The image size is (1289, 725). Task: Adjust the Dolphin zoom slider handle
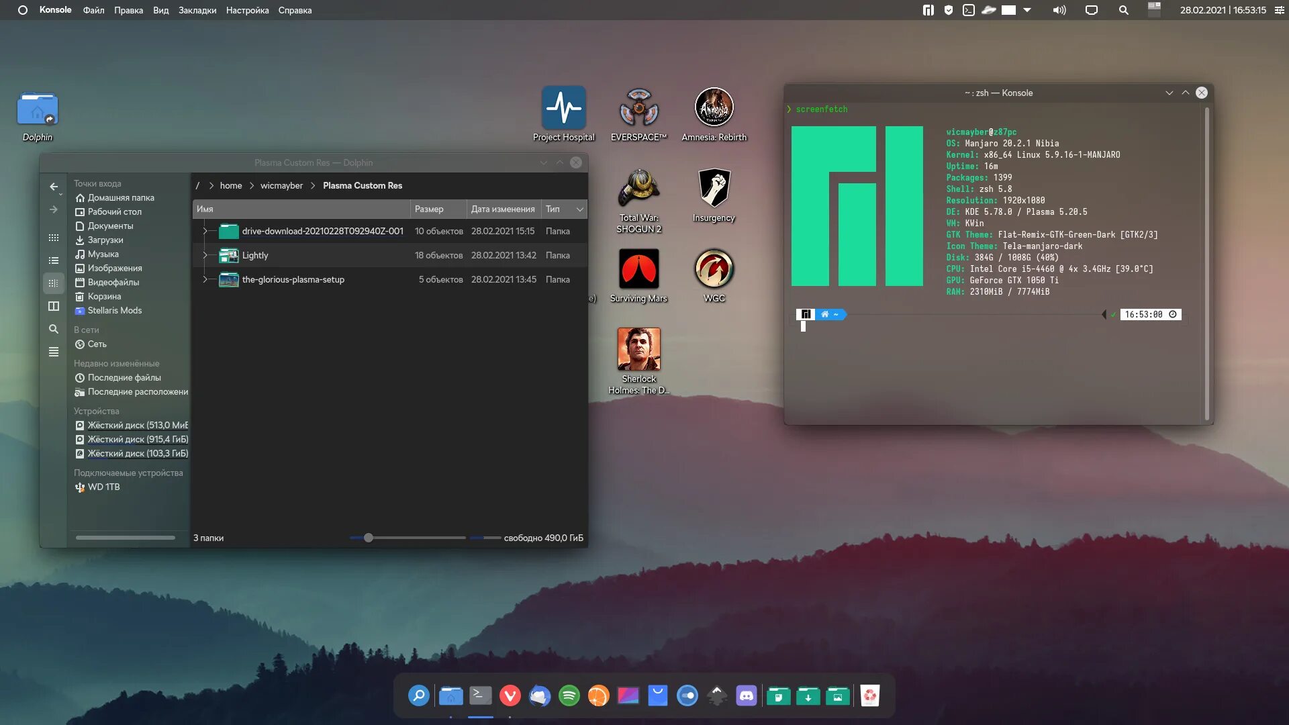(x=369, y=538)
